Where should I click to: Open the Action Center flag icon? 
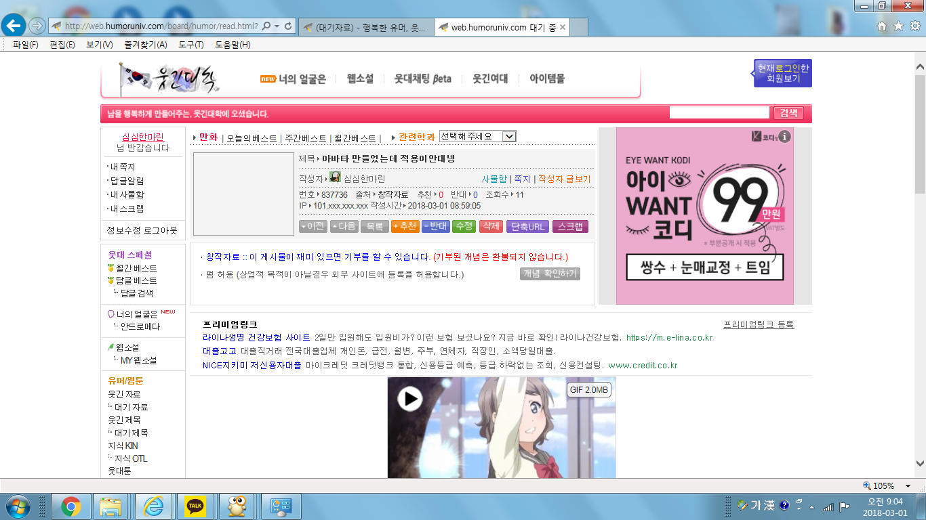pyautogui.click(x=845, y=506)
